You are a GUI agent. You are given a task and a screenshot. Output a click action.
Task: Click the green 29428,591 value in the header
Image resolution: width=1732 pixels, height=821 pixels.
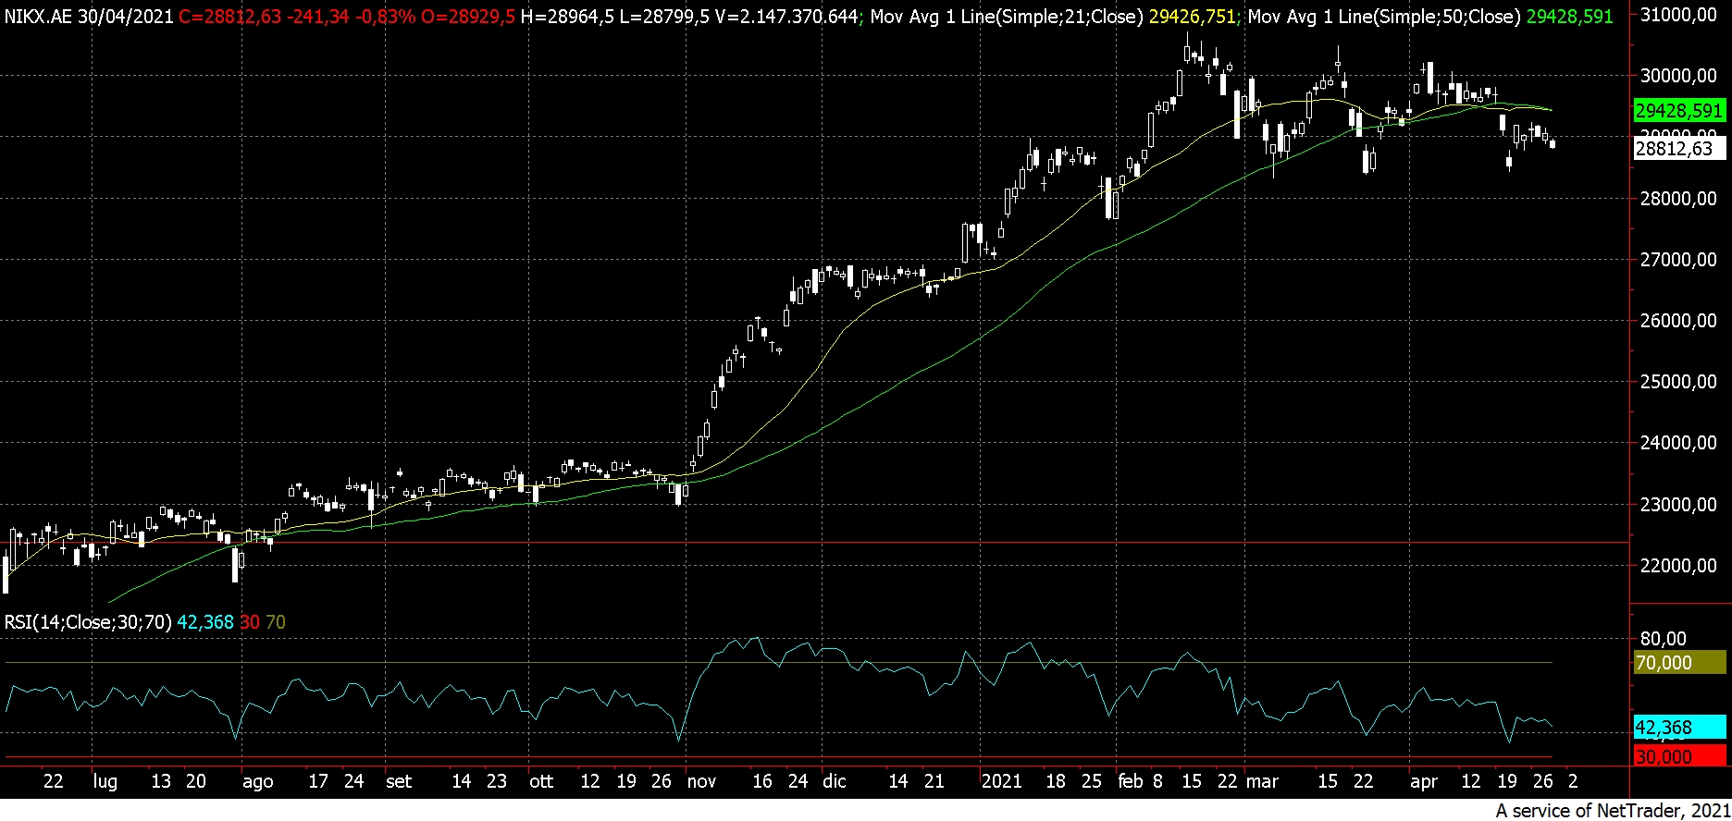point(1570,18)
